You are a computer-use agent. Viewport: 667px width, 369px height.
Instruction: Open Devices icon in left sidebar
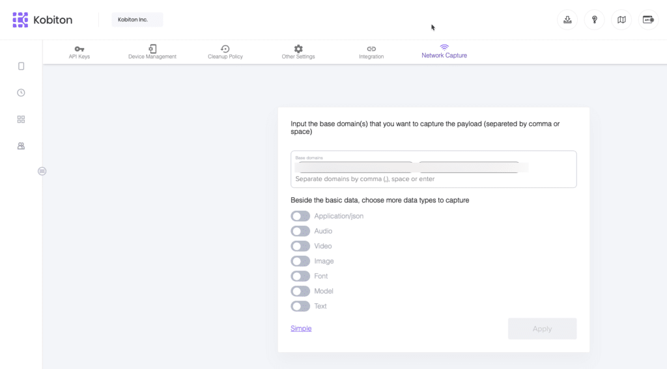click(x=21, y=66)
